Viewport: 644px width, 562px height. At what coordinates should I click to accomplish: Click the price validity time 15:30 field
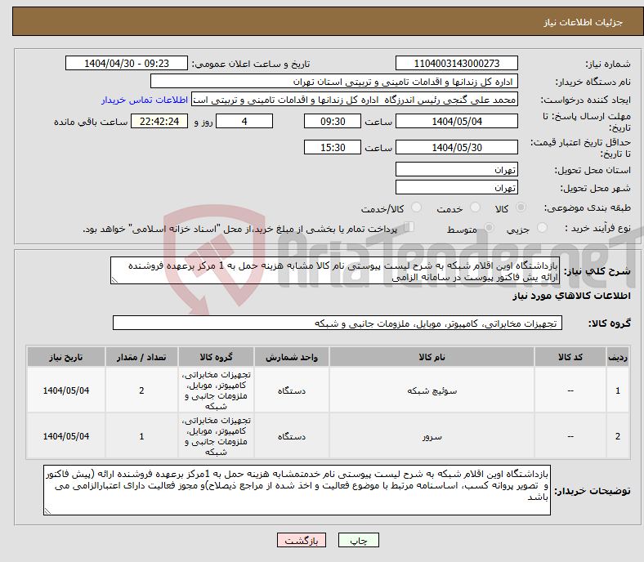click(x=333, y=147)
